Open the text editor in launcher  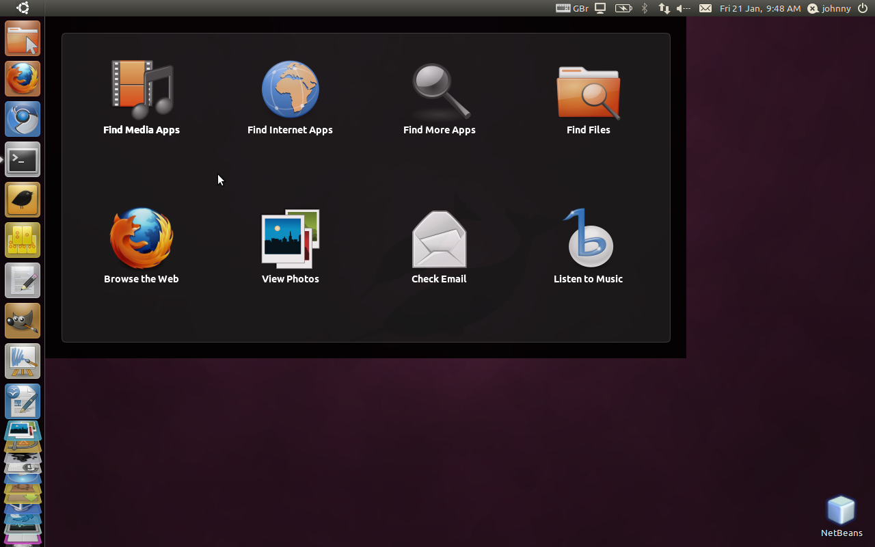point(23,280)
